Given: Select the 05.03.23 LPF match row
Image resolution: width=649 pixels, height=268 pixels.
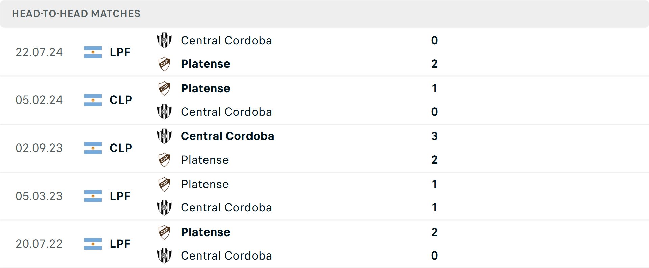Looking at the screenshot, I should 324,196.
